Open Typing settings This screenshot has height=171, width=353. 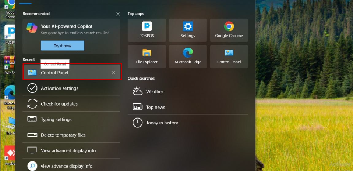(56, 120)
